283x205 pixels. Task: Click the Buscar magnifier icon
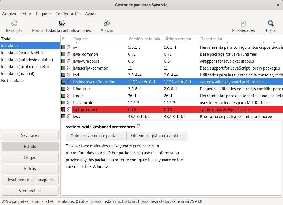[x=270, y=23]
